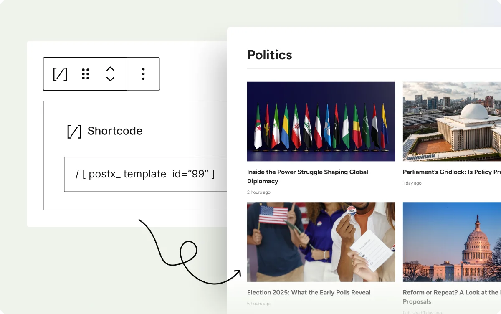Open 'Parliament's Gridlock' article title
Screen dimensions: 501x314
451,172
